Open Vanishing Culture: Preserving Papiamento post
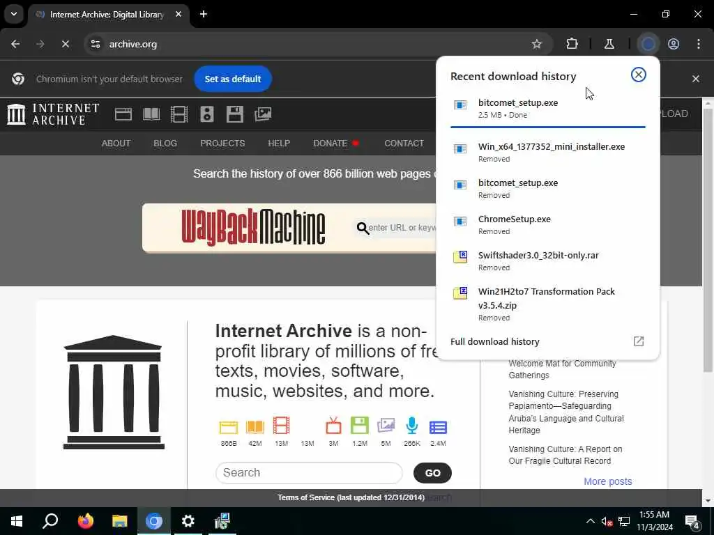Screen dimensions: 714x535 pos(566,412)
